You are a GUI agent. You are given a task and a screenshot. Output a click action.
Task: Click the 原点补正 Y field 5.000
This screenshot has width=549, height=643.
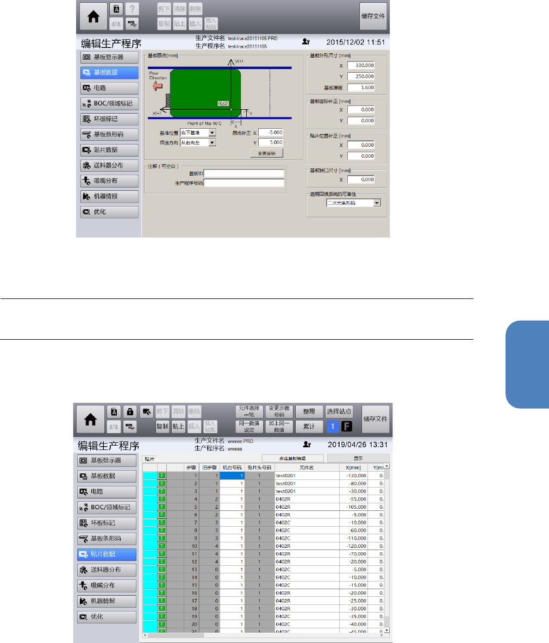point(271,143)
